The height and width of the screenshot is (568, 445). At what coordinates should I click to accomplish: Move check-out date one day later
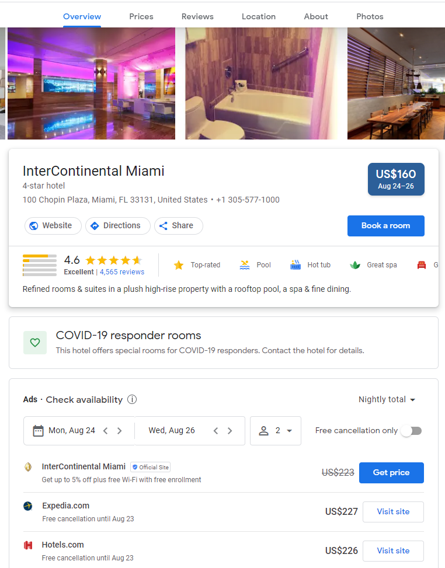click(x=230, y=431)
